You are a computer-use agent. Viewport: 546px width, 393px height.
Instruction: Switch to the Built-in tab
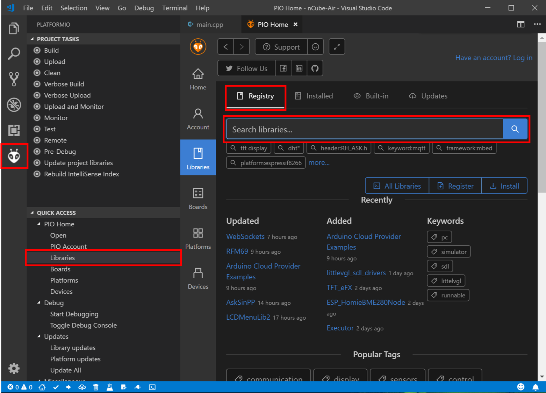pyautogui.click(x=371, y=96)
